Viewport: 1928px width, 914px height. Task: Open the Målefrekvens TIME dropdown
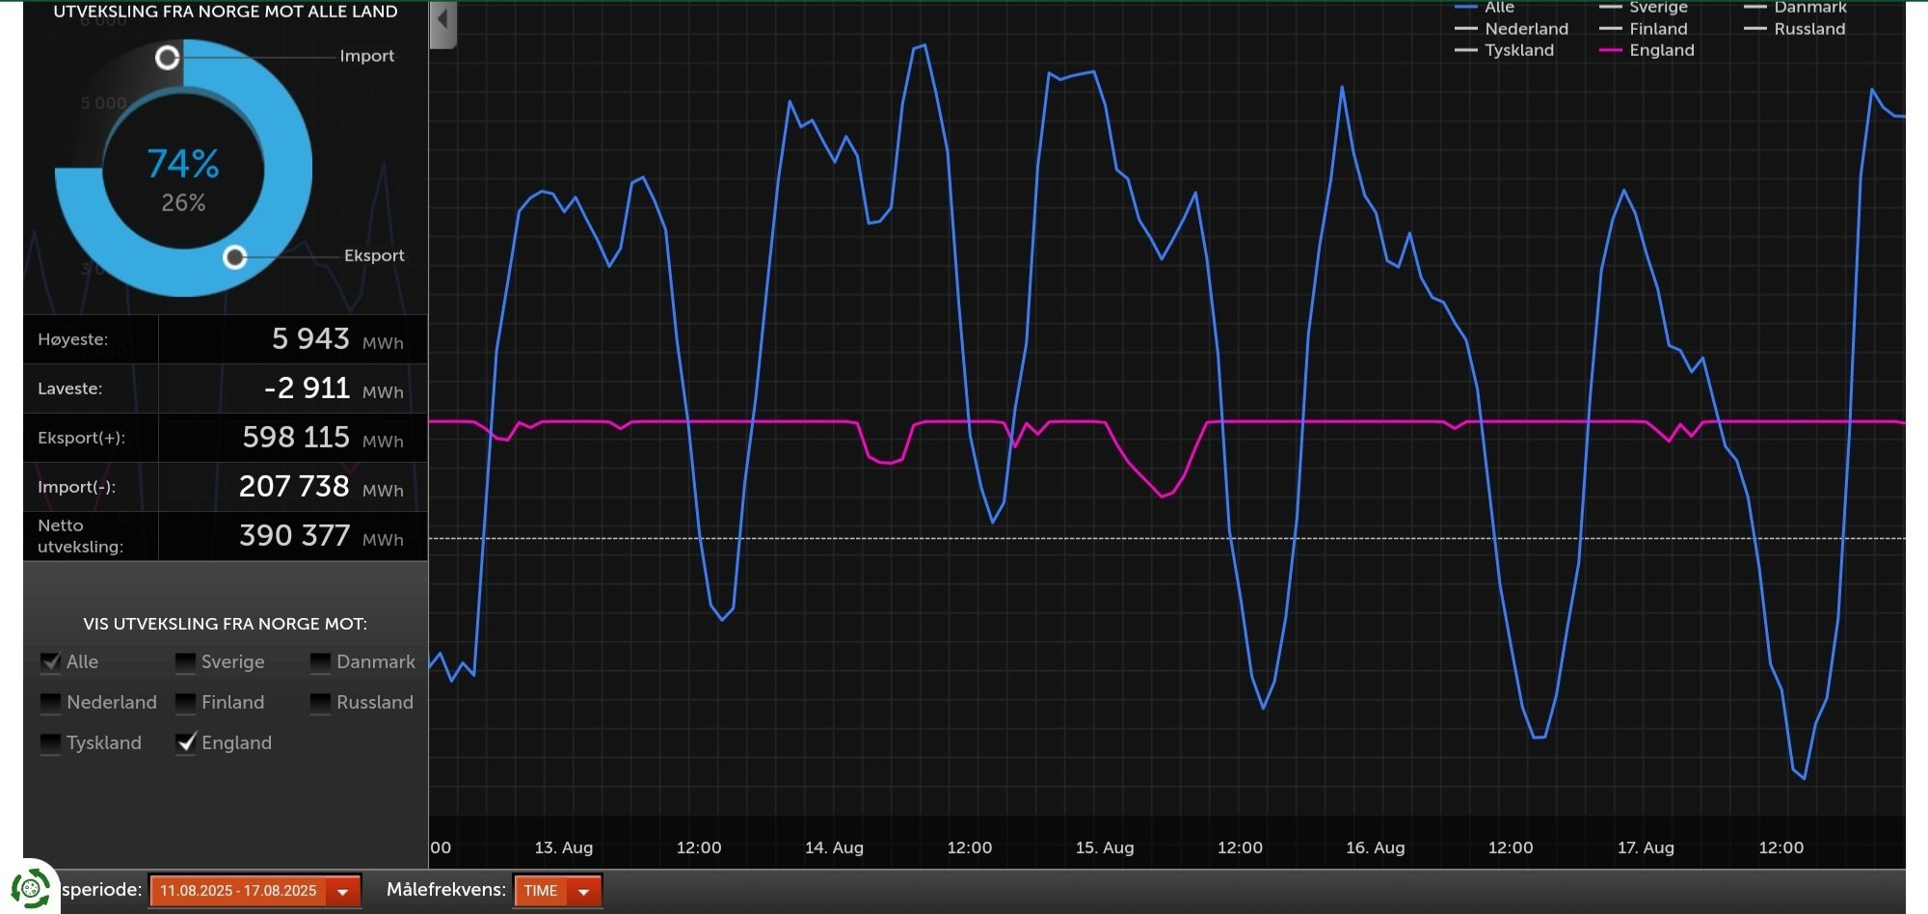click(x=558, y=891)
